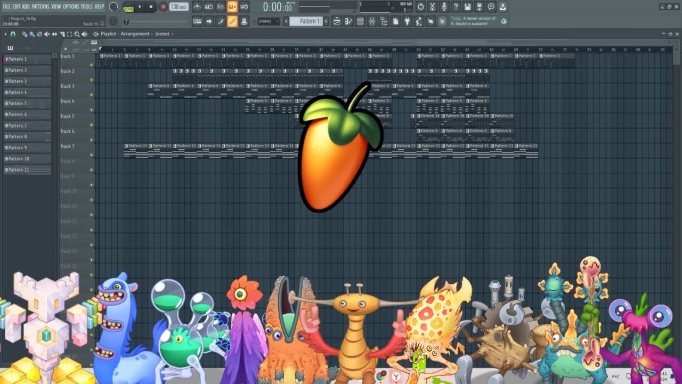This screenshot has height=384, width=682.
Task: Mute Track 7 with its green dot
Action: pyautogui.click(x=92, y=155)
